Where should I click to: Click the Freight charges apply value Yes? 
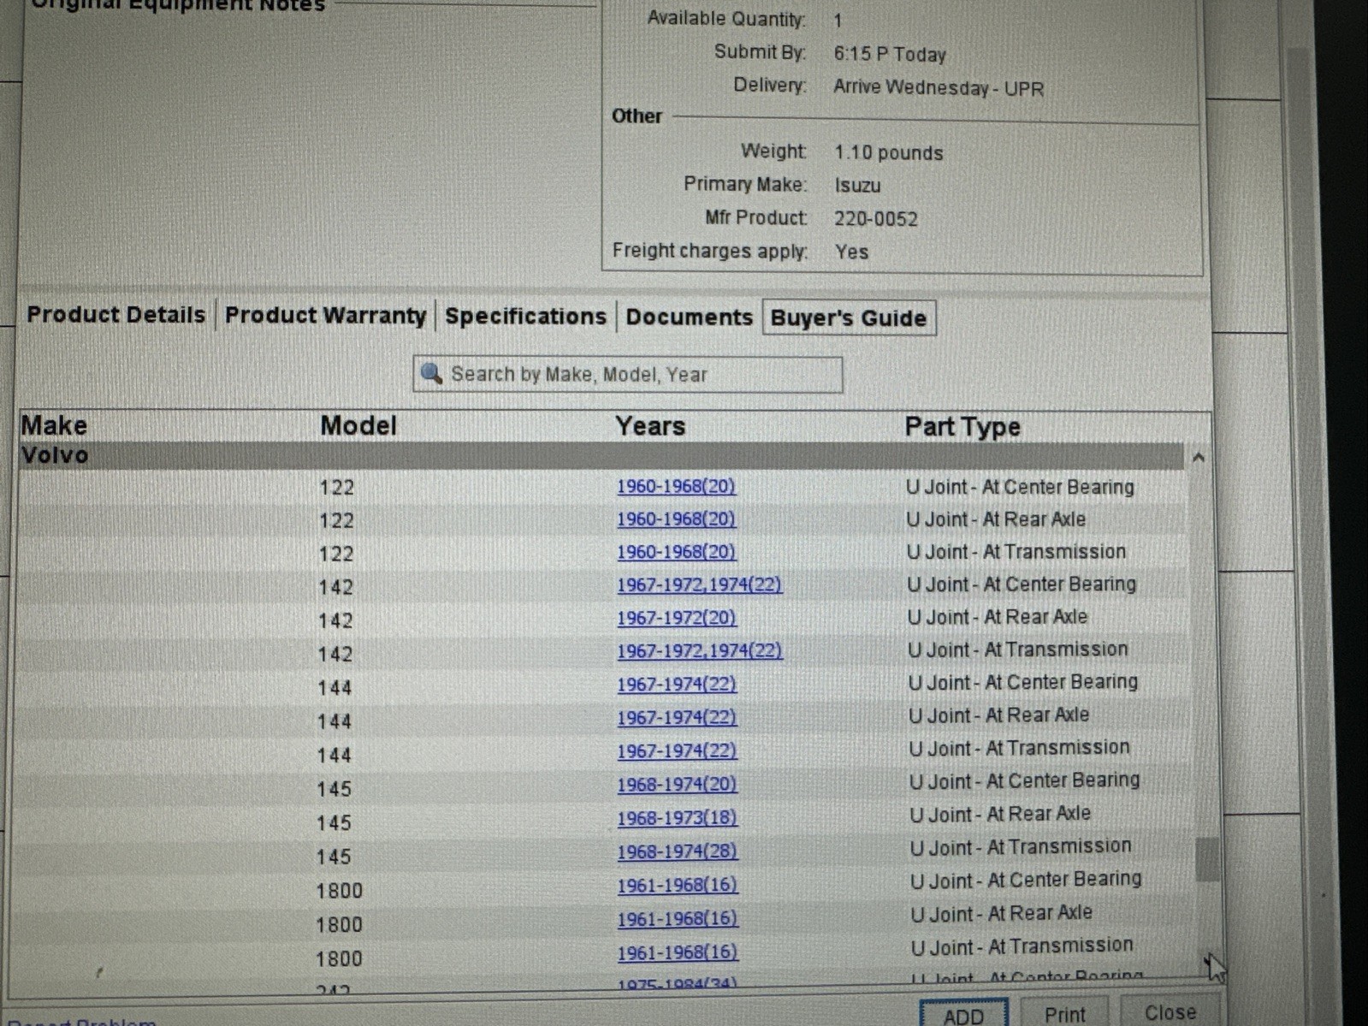point(851,252)
